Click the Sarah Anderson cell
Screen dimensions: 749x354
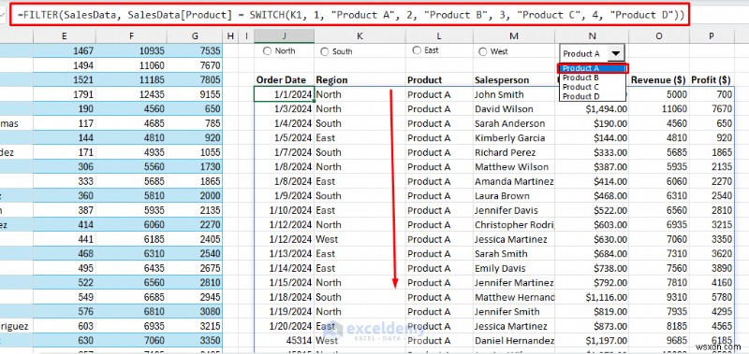(x=514, y=123)
